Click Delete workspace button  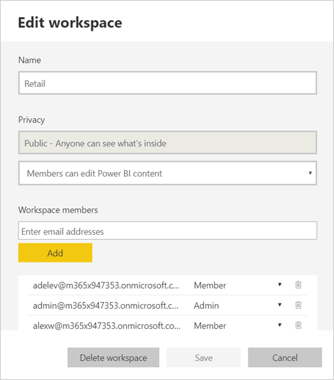tap(113, 357)
